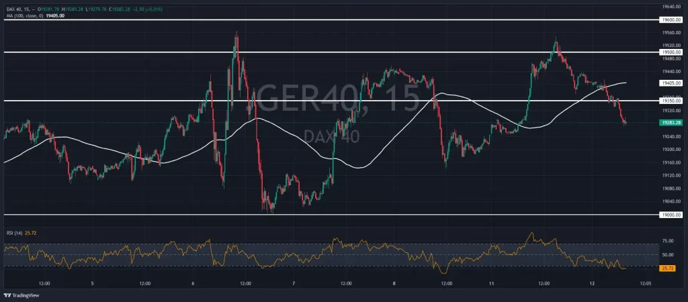
Task: Click the date label 7 on time axis
Action: click(x=294, y=284)
